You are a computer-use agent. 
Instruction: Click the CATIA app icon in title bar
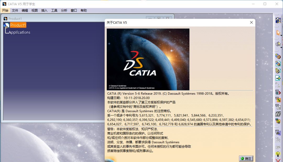point(4,4)
